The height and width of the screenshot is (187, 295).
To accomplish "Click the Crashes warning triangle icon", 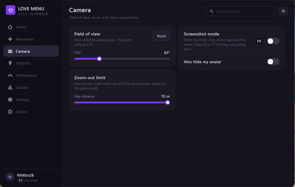I will point(10,87).
